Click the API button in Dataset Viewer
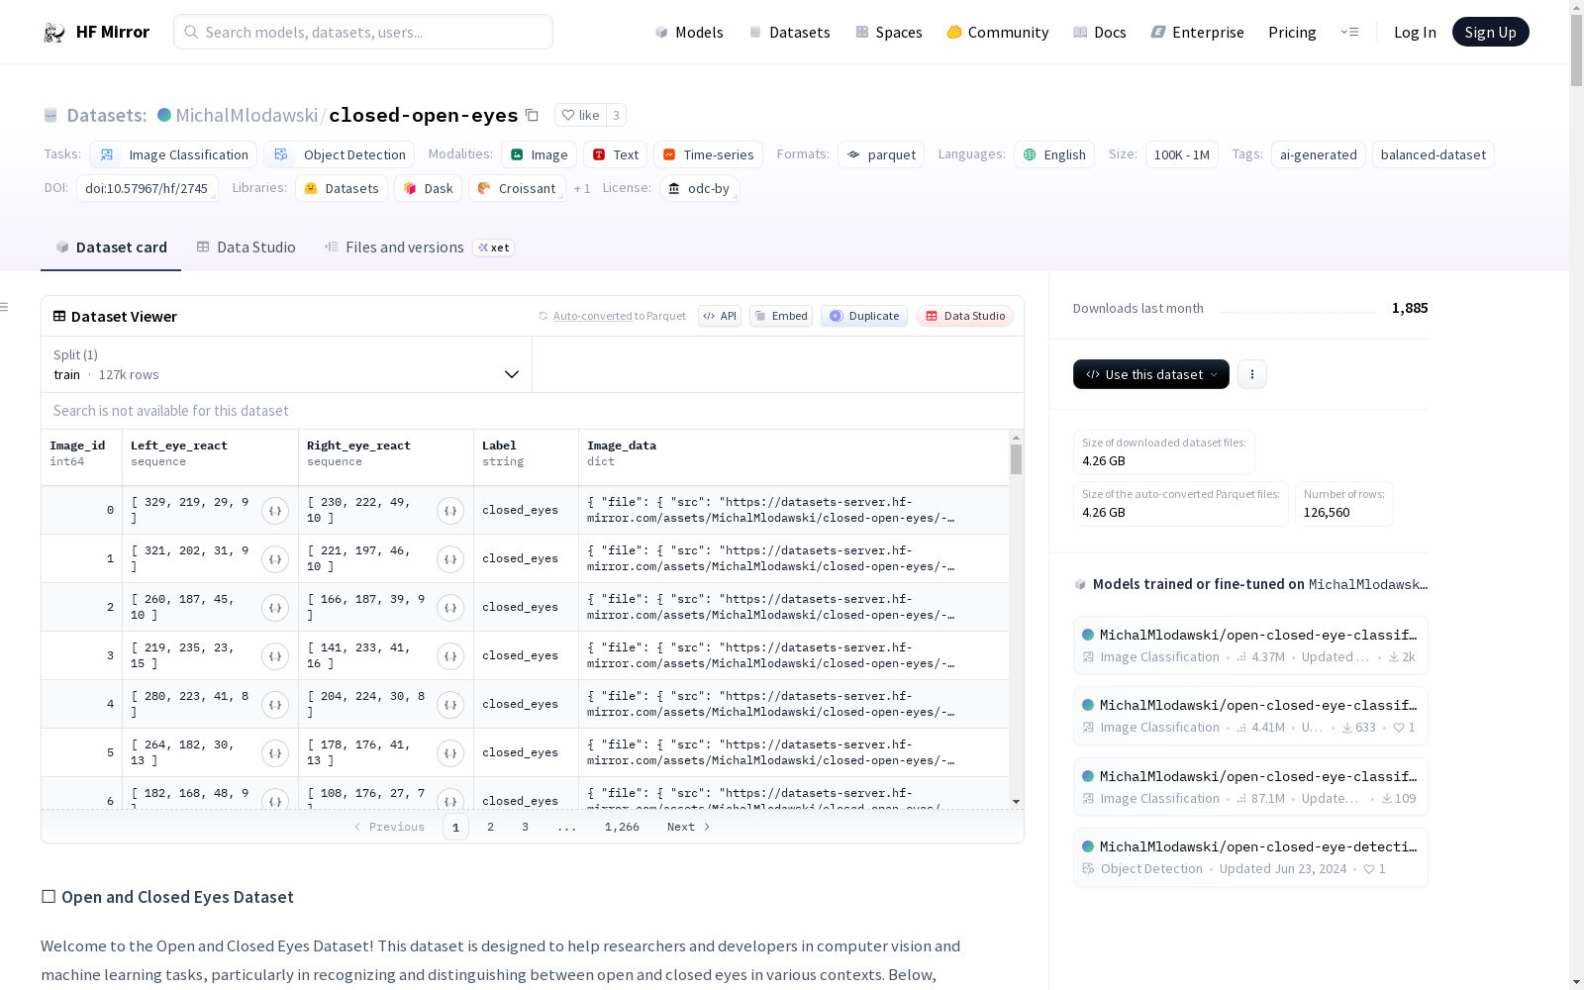Screen dimensions: 1584x990 click(x=720, y=316)
